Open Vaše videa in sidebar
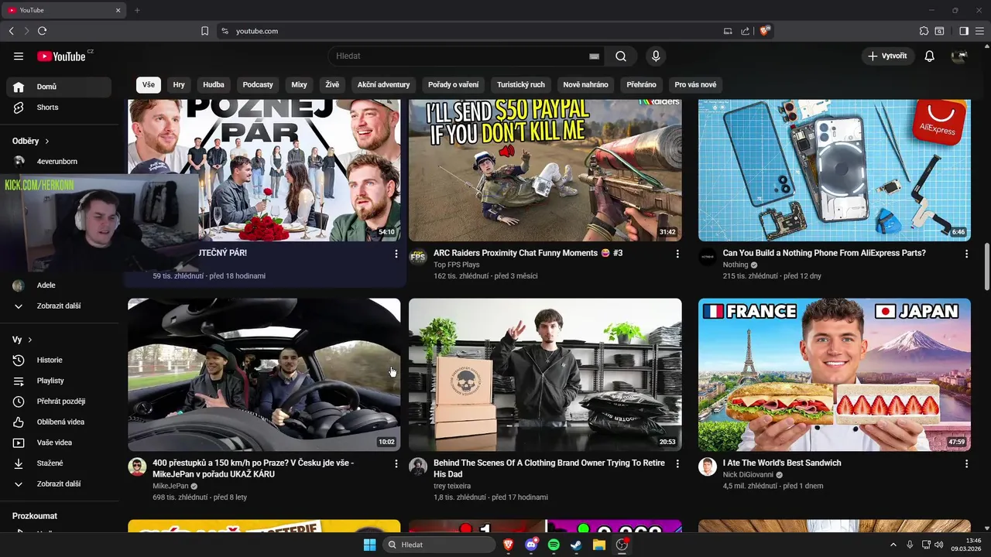991x557 pixels. (x=59, y=443)
